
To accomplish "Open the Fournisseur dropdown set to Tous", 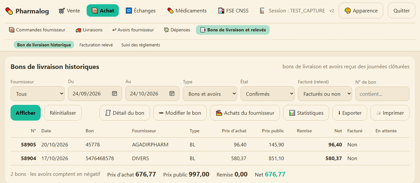I will [37, 94].
